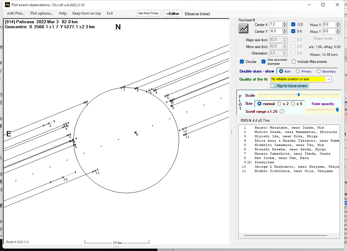Open the Quality of the fit dropdown
Image resolution: width=347 pixels, height=251 pixels.
click(329, 79)
